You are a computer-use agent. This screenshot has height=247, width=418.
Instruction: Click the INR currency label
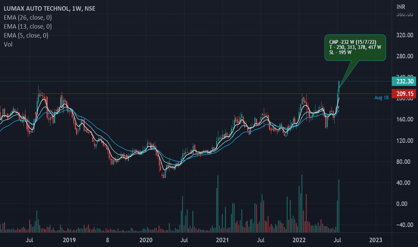pos(401,7)
